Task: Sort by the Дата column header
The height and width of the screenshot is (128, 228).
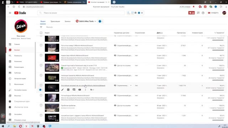Action: tap(160, 33)
